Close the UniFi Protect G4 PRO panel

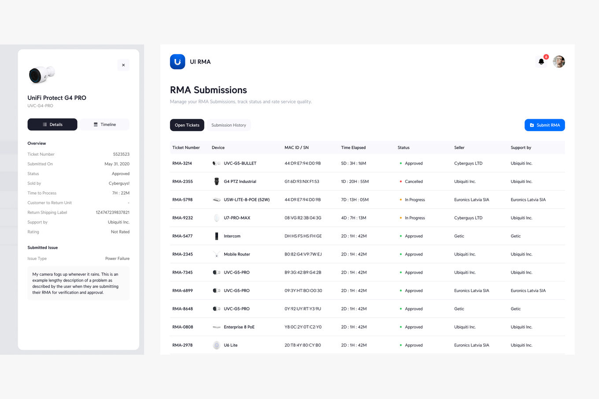(123, 65)
